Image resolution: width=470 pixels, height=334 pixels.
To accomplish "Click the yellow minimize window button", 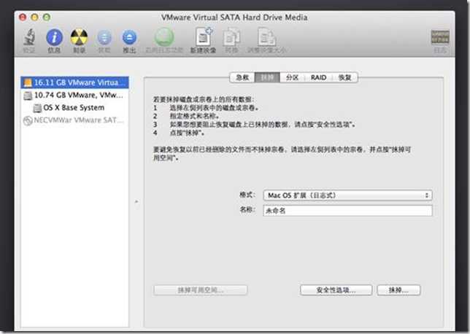I will [x=35, y=17].
